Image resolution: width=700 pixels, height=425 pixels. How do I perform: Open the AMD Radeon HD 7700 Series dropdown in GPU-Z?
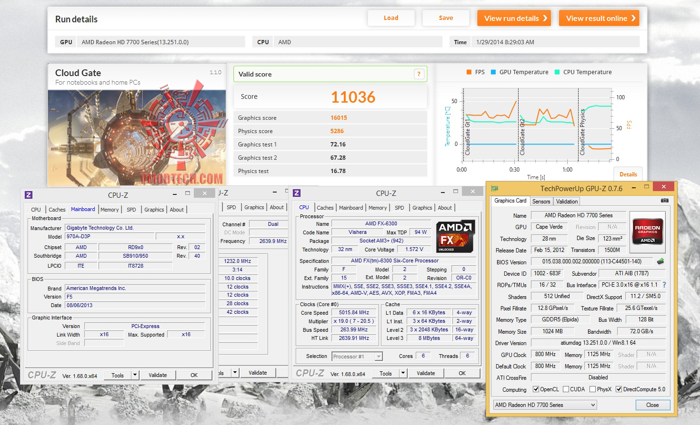(545, 405)
